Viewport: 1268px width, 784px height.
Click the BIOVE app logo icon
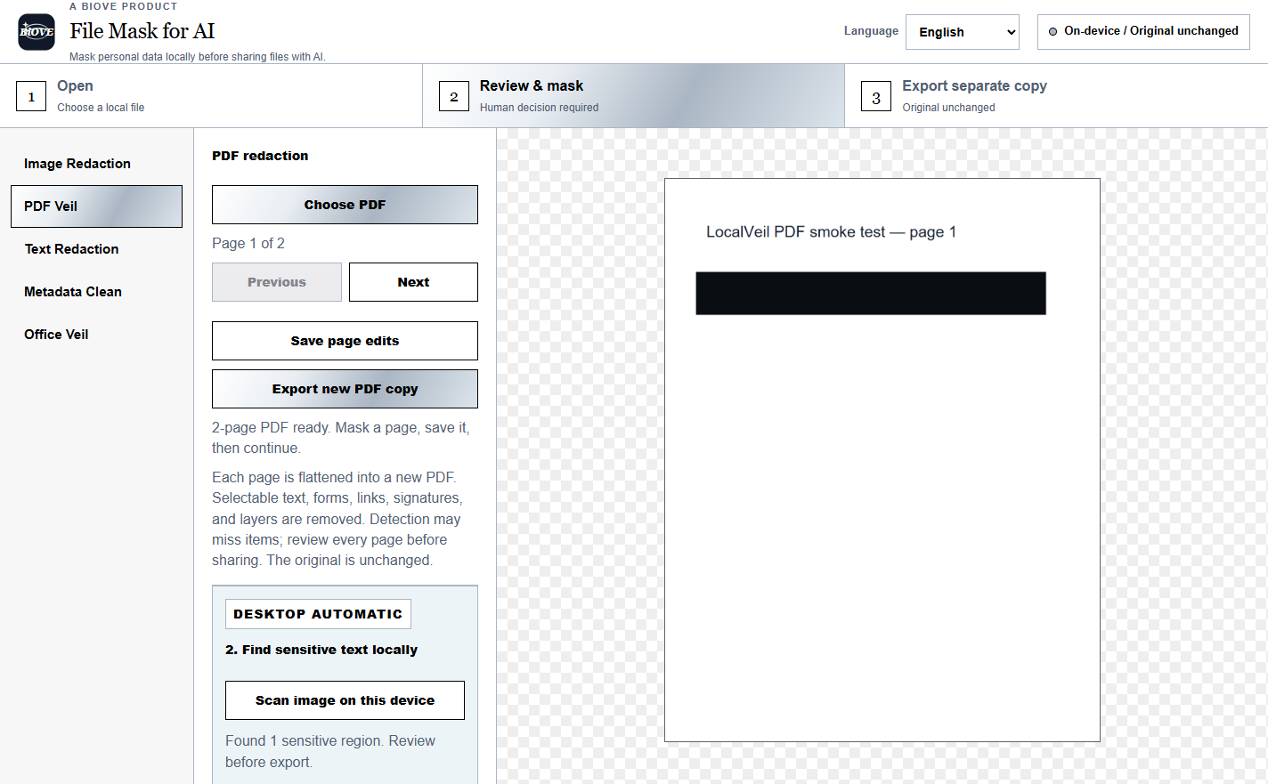[x=37, y=32]
